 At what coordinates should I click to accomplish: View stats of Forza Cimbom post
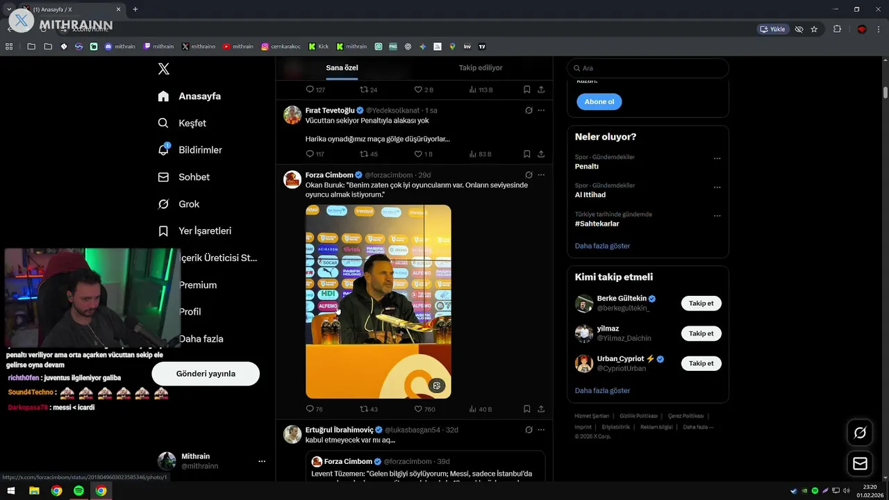click(x=481, y=409)
